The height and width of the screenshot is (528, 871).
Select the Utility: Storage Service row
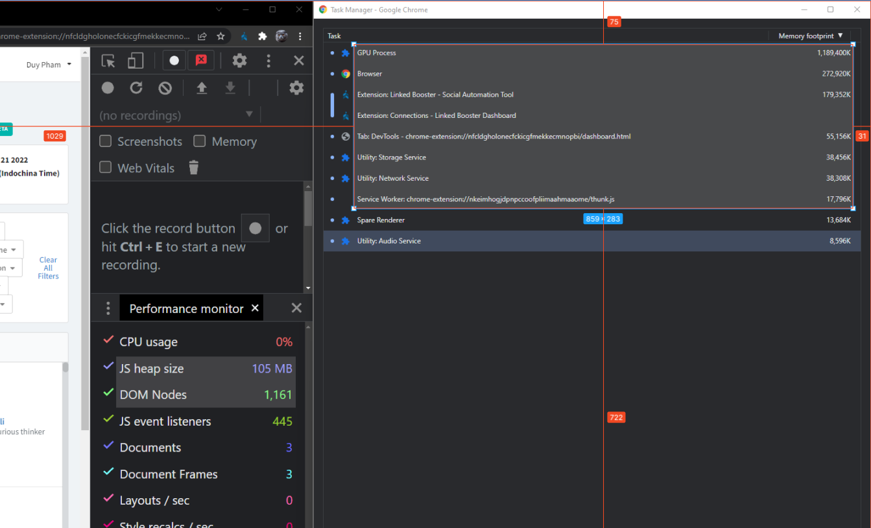[592, 157]
